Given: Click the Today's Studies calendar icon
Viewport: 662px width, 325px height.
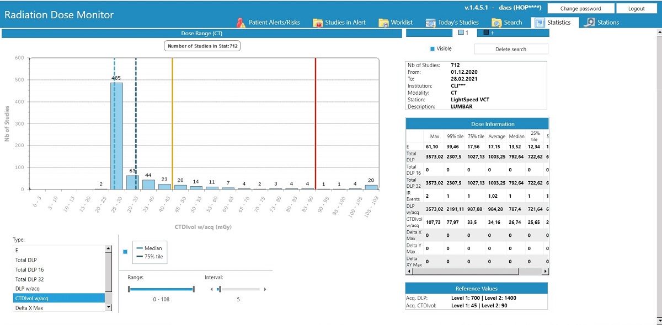Looking at the screenshot, I should (431, 23).
